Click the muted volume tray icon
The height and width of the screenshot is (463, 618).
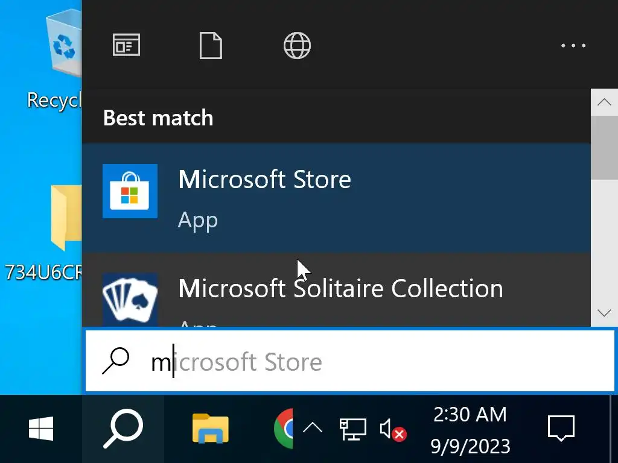pos(393,429)
